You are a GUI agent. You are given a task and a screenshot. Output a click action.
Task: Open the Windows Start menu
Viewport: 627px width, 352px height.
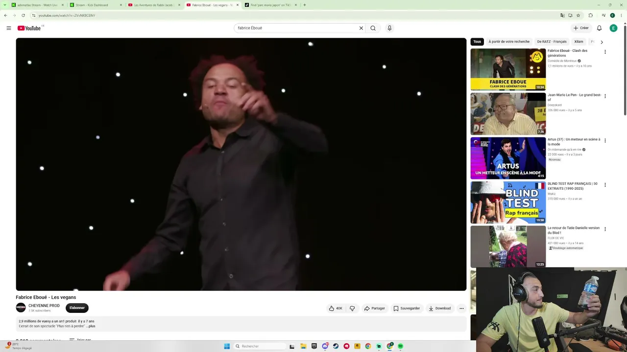[x=227, y=346]
